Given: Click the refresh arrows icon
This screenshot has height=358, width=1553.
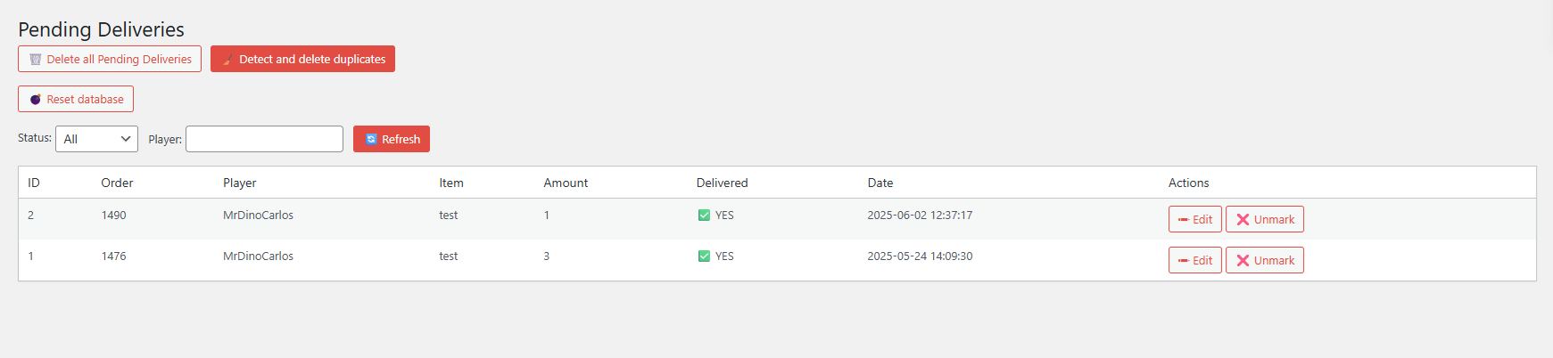Looking at the screenshot, I should click(x=371, y=140).
